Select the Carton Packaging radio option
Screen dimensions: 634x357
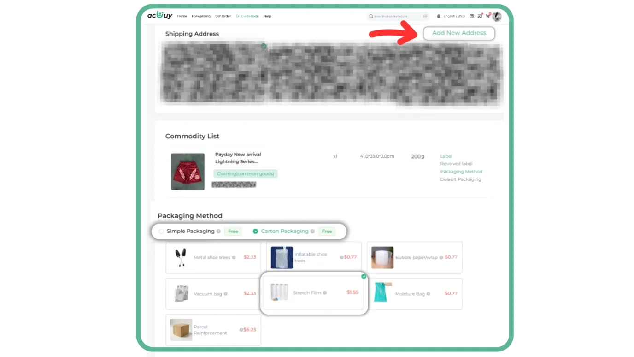coord(256,232)
